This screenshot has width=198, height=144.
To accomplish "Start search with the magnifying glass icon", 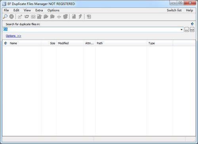I will click(5, 17).
